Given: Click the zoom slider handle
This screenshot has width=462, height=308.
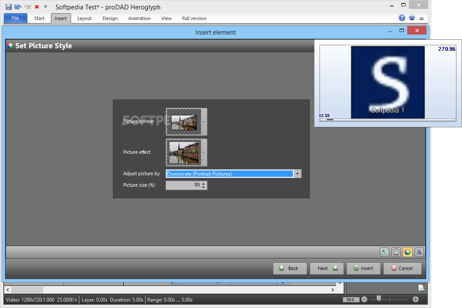Looking at the screenshot, I should pos(379,299).
